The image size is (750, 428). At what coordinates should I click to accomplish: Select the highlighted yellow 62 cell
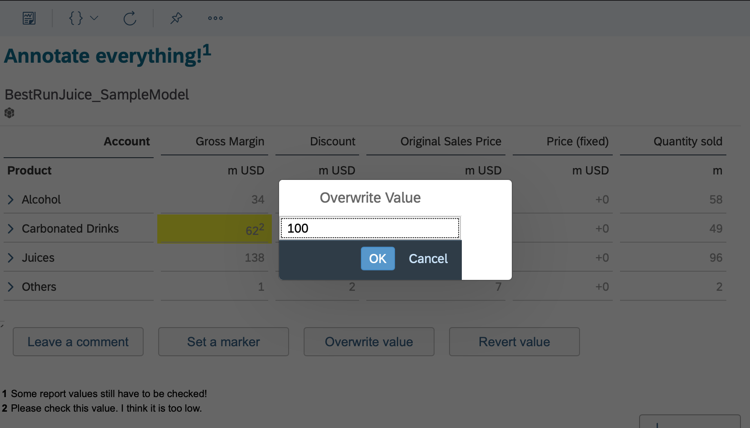(x=215, y=229)
